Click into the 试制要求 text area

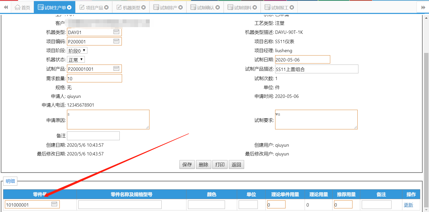(316, 120)
